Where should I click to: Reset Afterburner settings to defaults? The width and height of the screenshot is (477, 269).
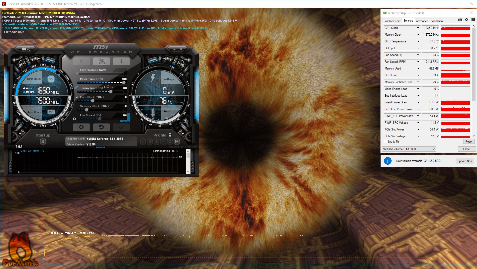[x=101, y=127]
